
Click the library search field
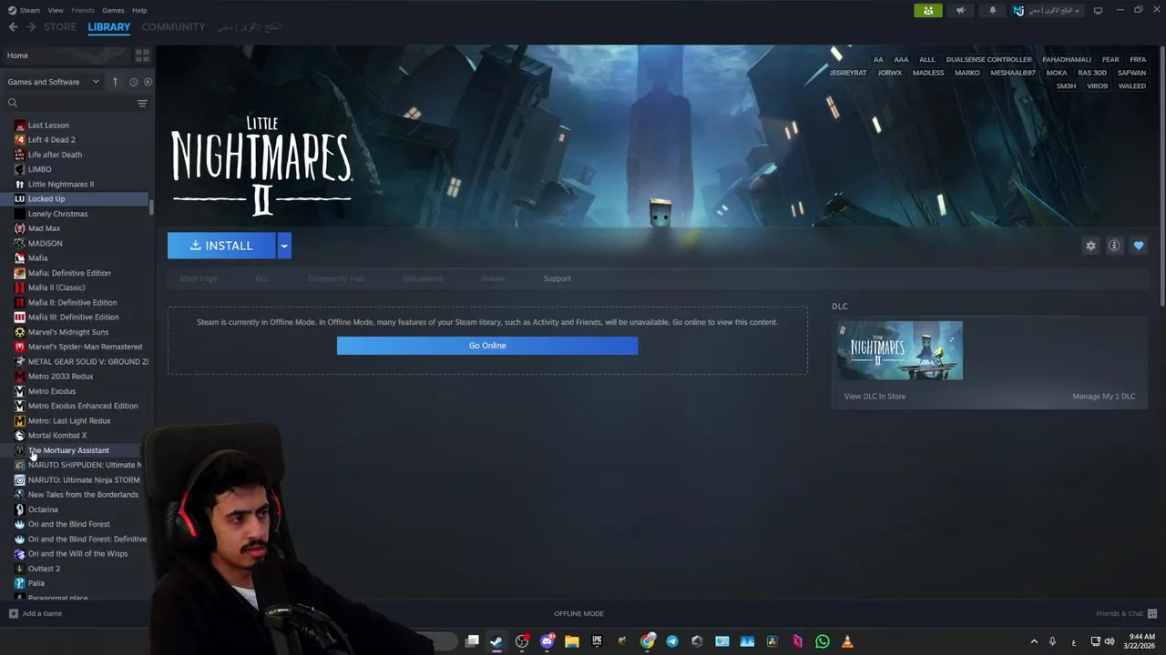(x=71, y=103)
